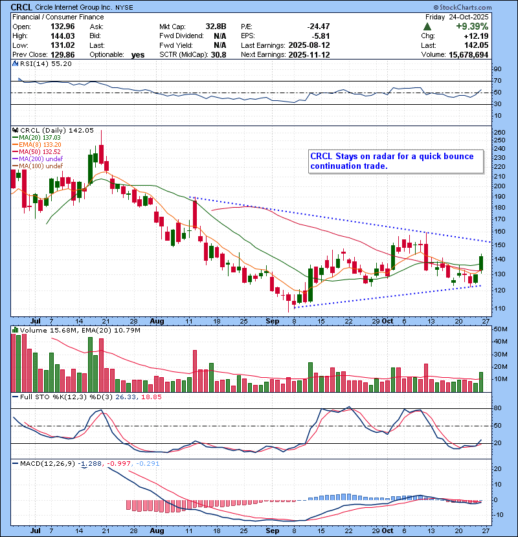Click the Last Earnings date 2025-08-12
518x537 pixels.
(x=309, y=45)
